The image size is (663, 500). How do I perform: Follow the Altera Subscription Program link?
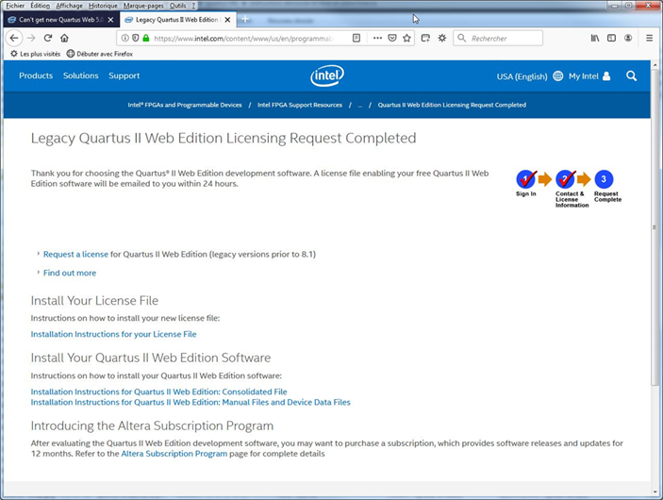(x=174, y=454)
